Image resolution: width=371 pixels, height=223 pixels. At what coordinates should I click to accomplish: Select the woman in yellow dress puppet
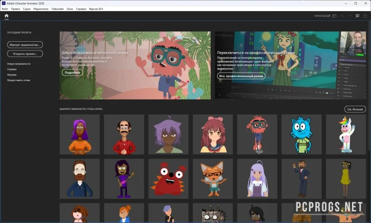coord(346,179)
